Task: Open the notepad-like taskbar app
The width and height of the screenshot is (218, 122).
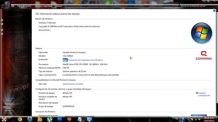Action: (79, 119)
